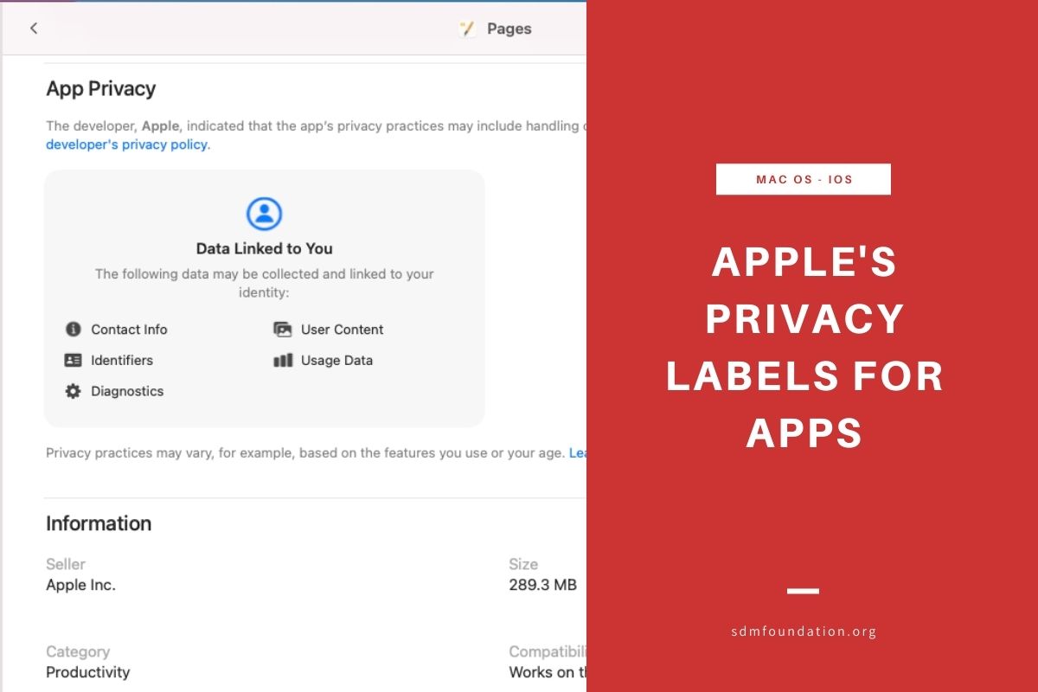
Task: Click the Usage Data label
Action: click(336, 360)
